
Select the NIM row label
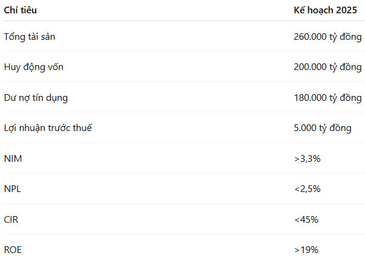coord(13,158)
